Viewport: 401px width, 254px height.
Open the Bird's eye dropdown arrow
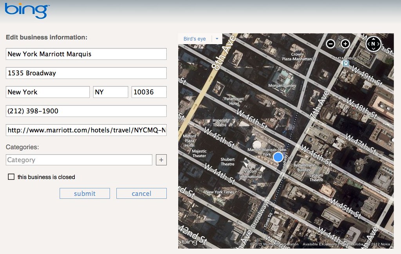[217, 39]
